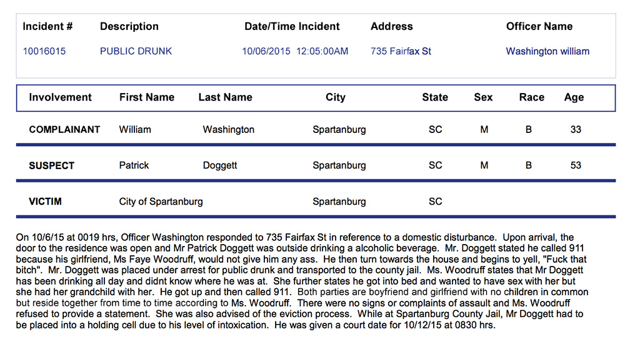Select the COMPLAINANT row label
This screenshot has width=625, height=352.
tap(64, 130)
